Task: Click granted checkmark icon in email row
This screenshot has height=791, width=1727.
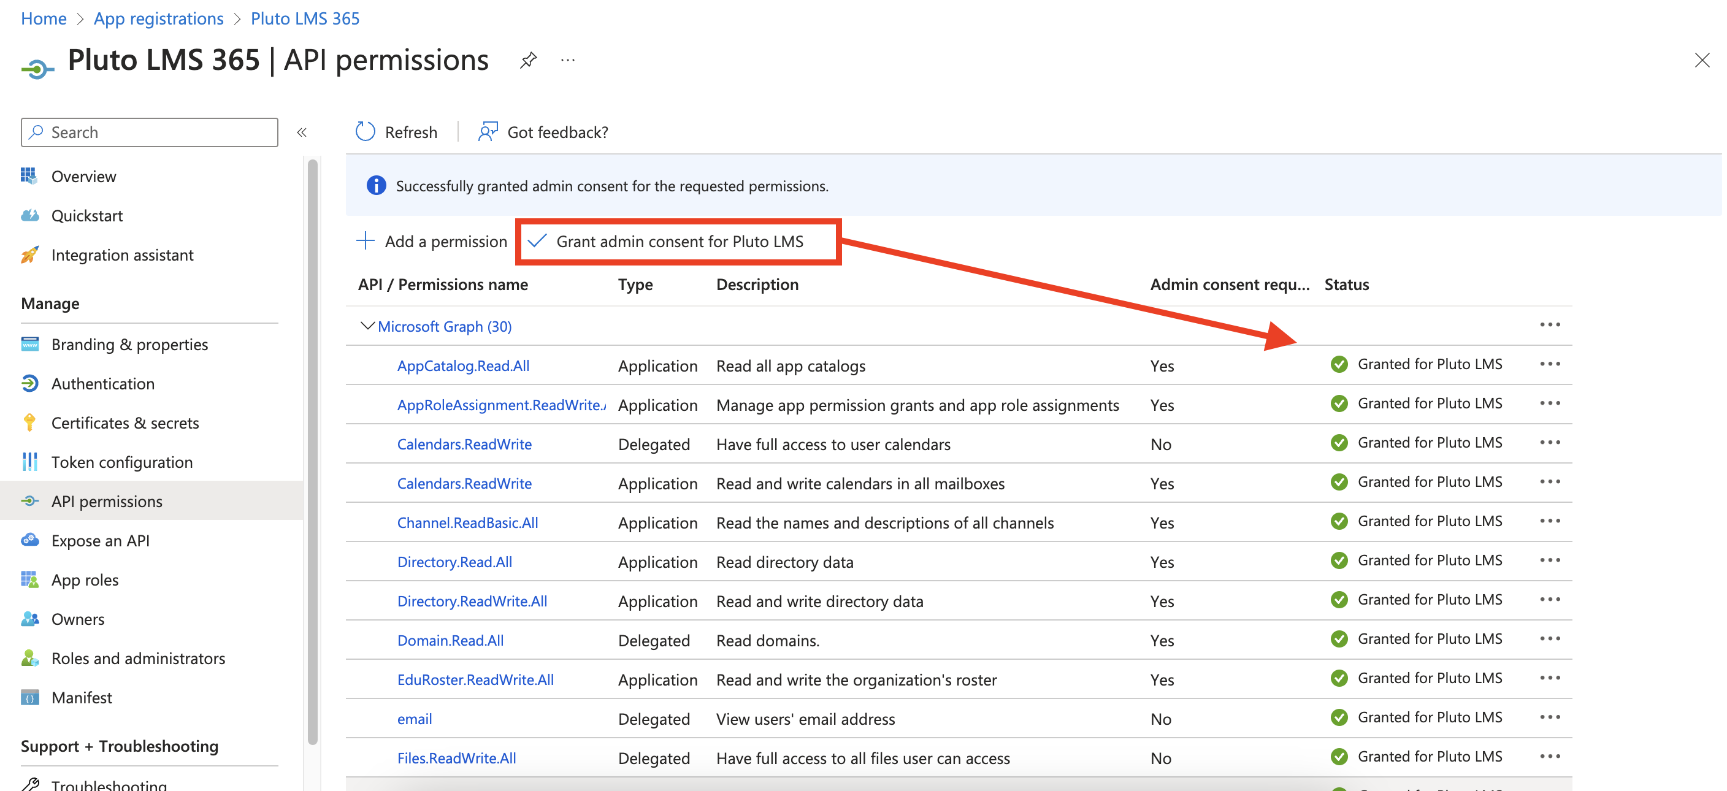Action: (x=1339, y=717)
